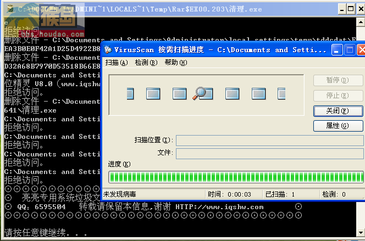Viewport: 365px width, 241px height.
Task: Click HTTP://www.iqshw.com text in console
Action: [x=219, y=207]
